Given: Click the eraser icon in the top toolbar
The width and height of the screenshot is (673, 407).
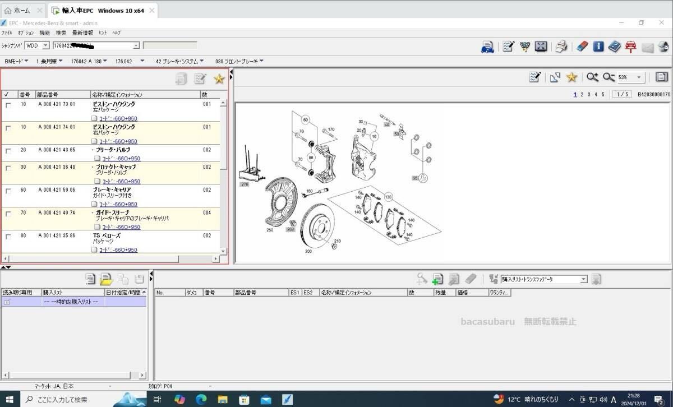Looking at the screenshot, I should tap(582, 46).
